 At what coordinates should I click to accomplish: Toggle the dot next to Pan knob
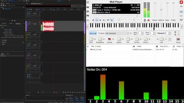coord(132,39)
